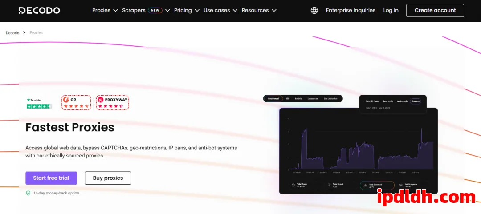The height and width of the screenshot is (214, 481).
Task: Select the Mobile tab in dashboard
Action: point(298,99)
